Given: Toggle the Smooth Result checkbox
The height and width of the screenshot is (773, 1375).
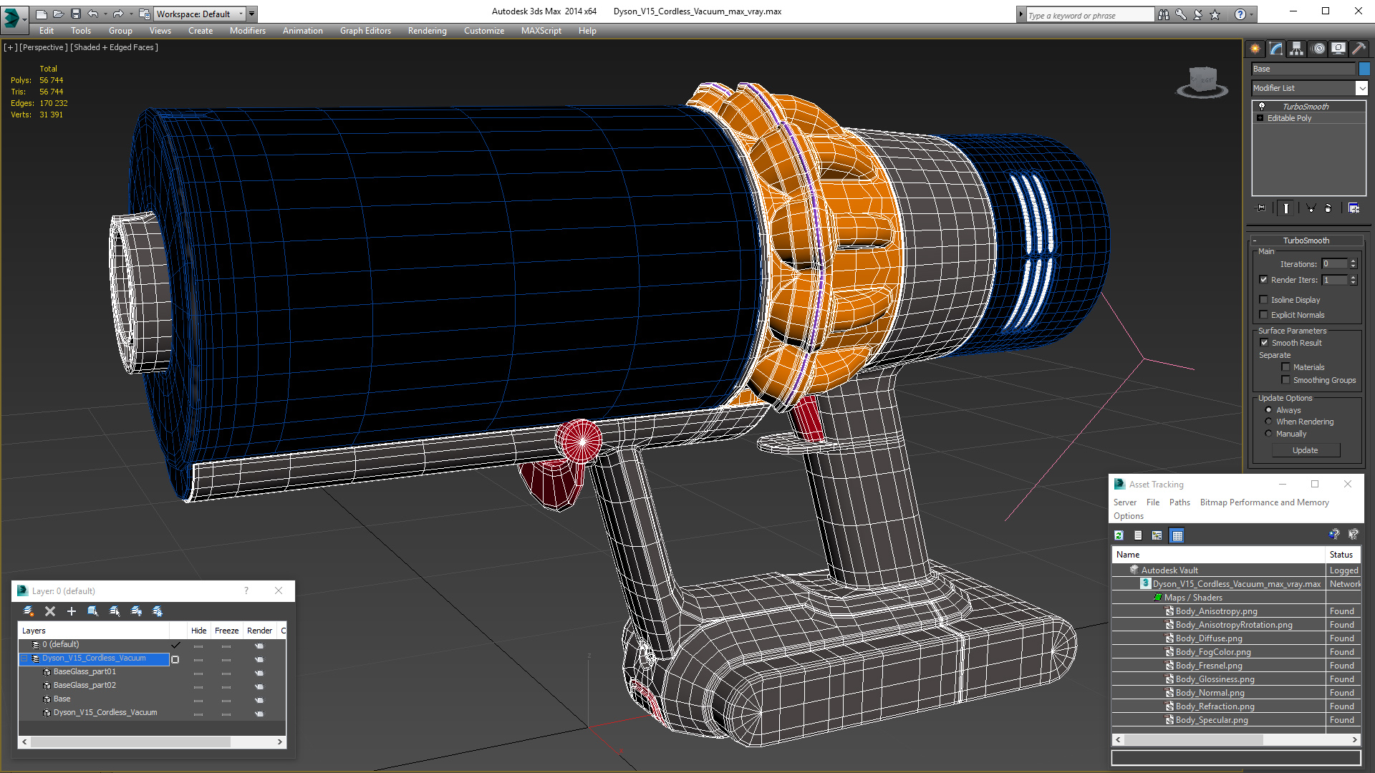Looking at the screenshot, I should coord(1265,343).
